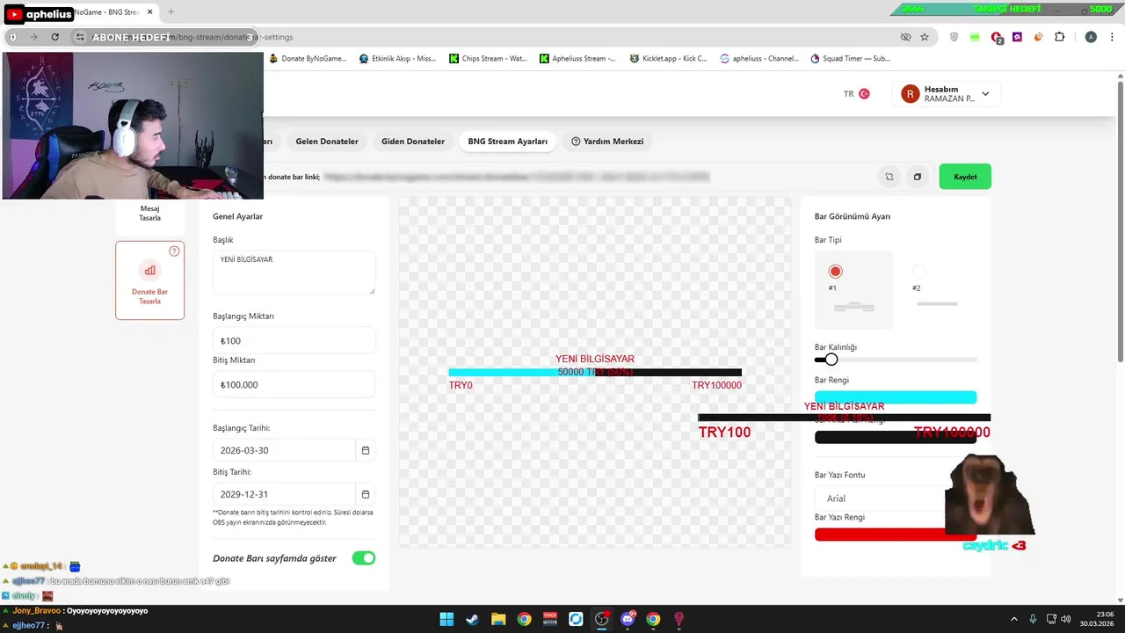Screen dimensions: 1125x633
Task: Open File Explorer from the taskbar
Action: point(498,619)
